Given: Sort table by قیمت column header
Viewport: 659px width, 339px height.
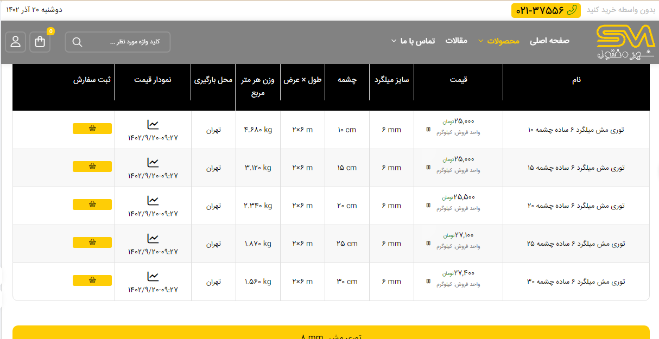Looking at the screenshot, I should [x=458, y=80].
